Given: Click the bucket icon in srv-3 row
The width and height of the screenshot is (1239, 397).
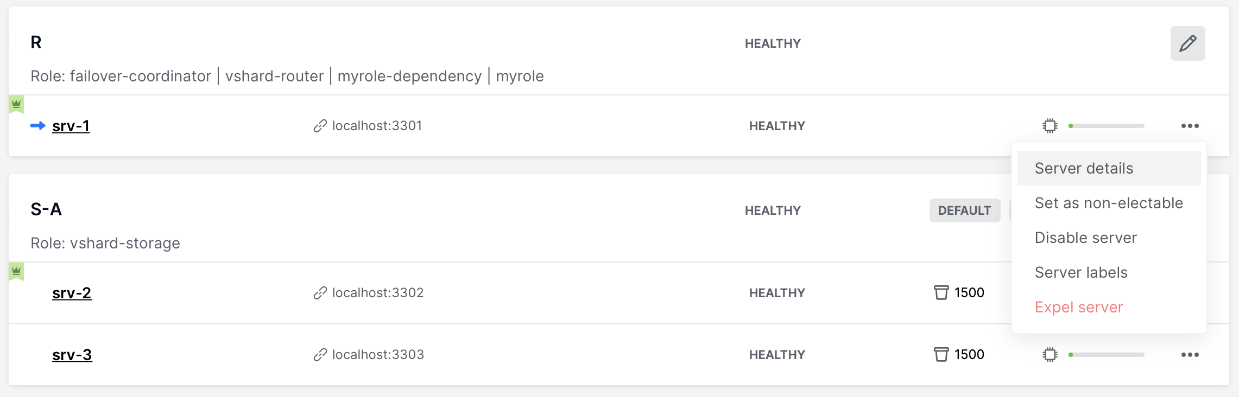Looking at the screenshot, I should (x=941, y=355).
